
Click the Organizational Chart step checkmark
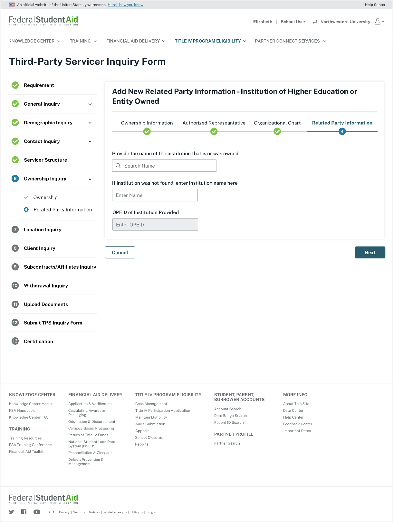point(277,131)
